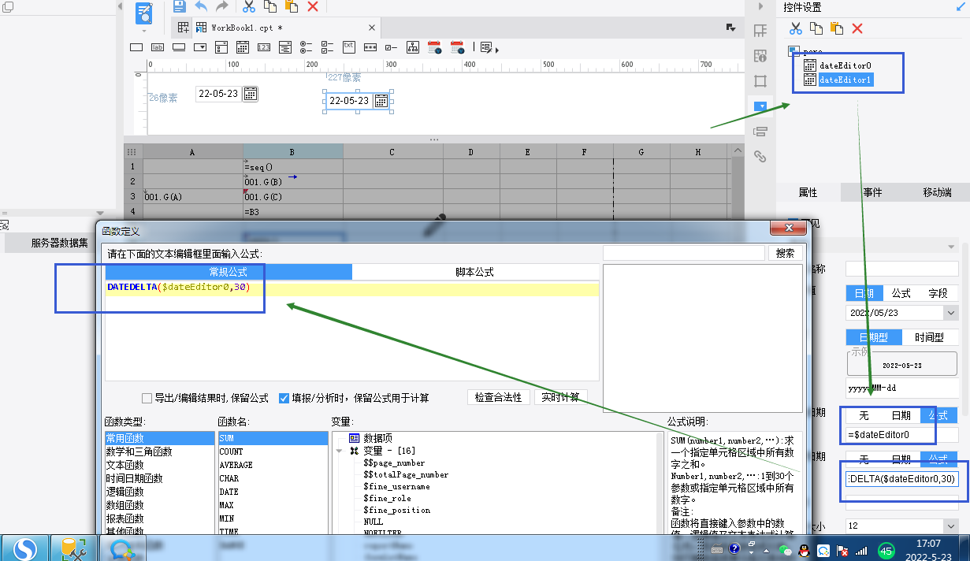The image size is (970, 561).
Task: Click the start date formula field =$dateEditor0
Action: pyautogui.click(x=901, y=434)
